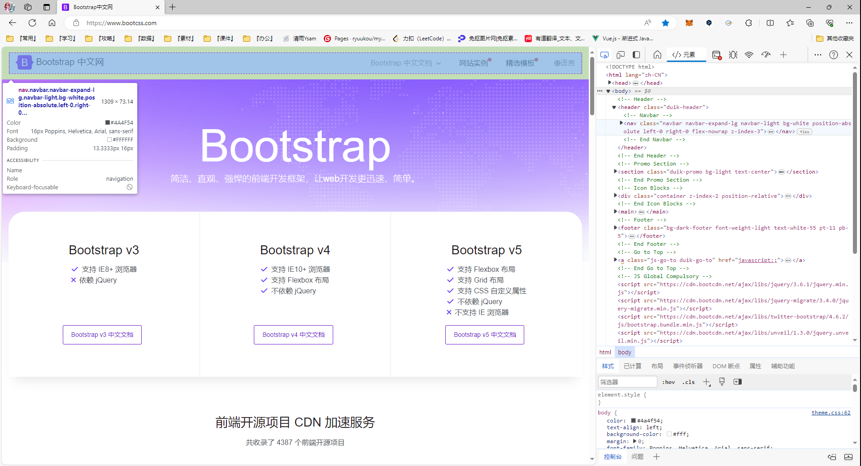Viewport: 861px width, 466px height.
Task: Expand the section duik-promo node
Action: pyautogui.click(x=615, y=171)
